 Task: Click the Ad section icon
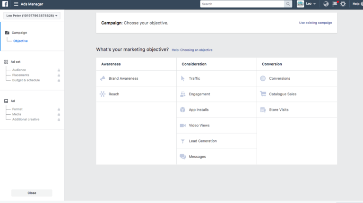(x=6, y=101)
